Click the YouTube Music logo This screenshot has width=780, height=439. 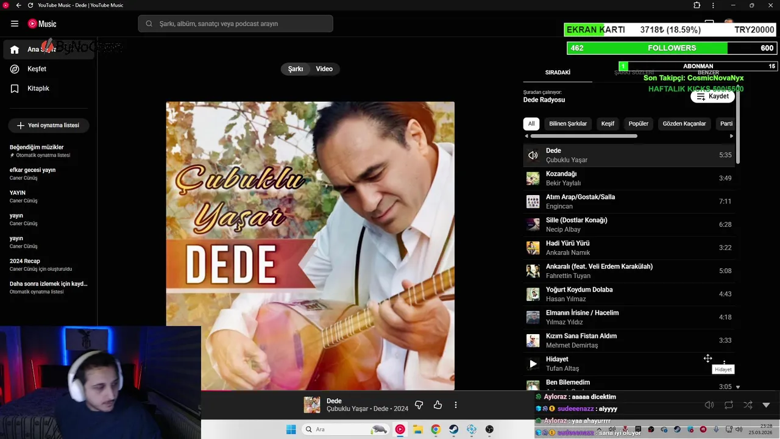[42, 24]
